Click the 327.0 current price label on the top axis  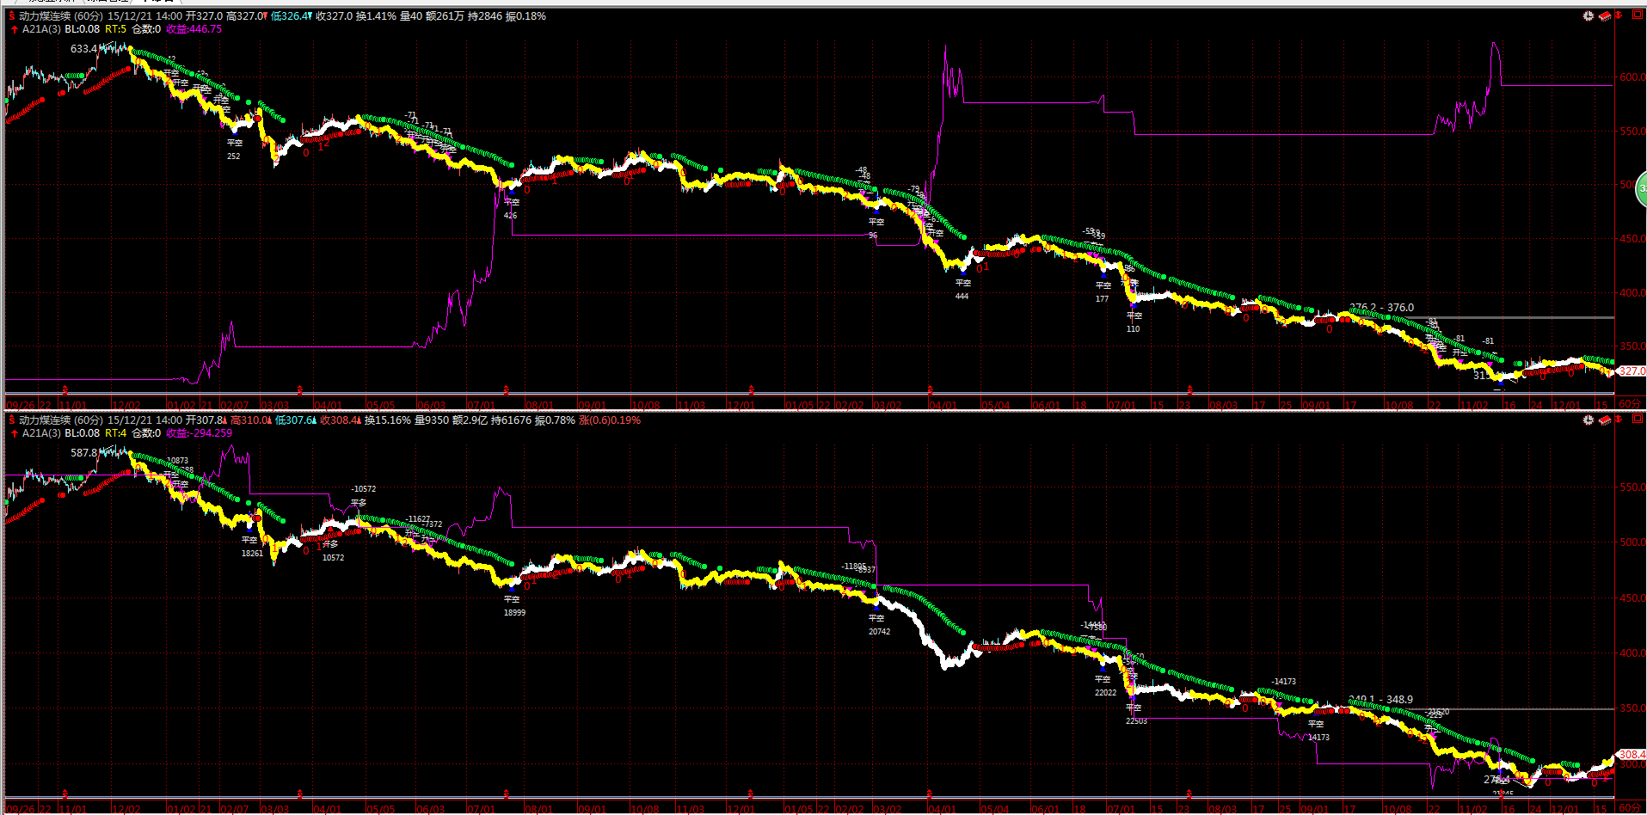click(x=1632, y=371)
